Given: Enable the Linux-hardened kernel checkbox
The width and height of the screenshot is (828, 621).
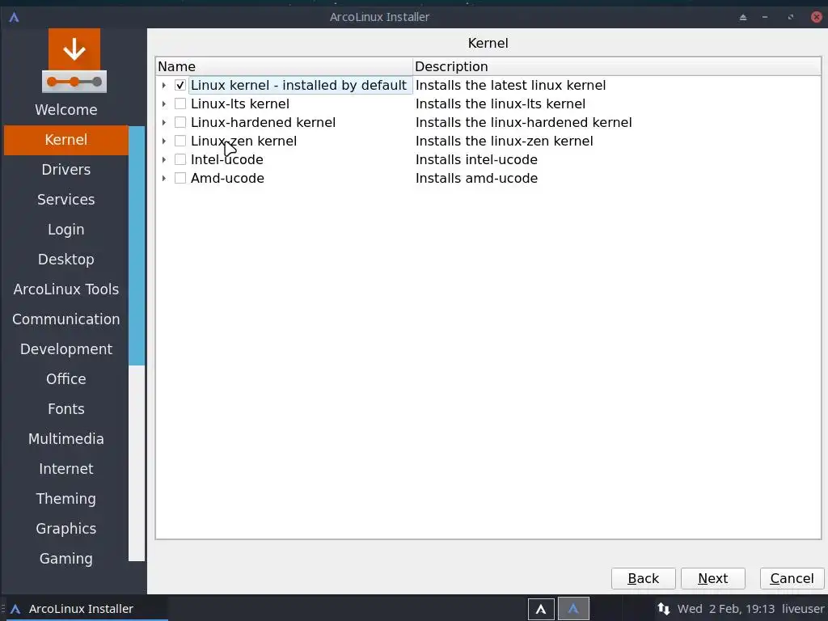Looking at the screenshot, I should [180, 123].
